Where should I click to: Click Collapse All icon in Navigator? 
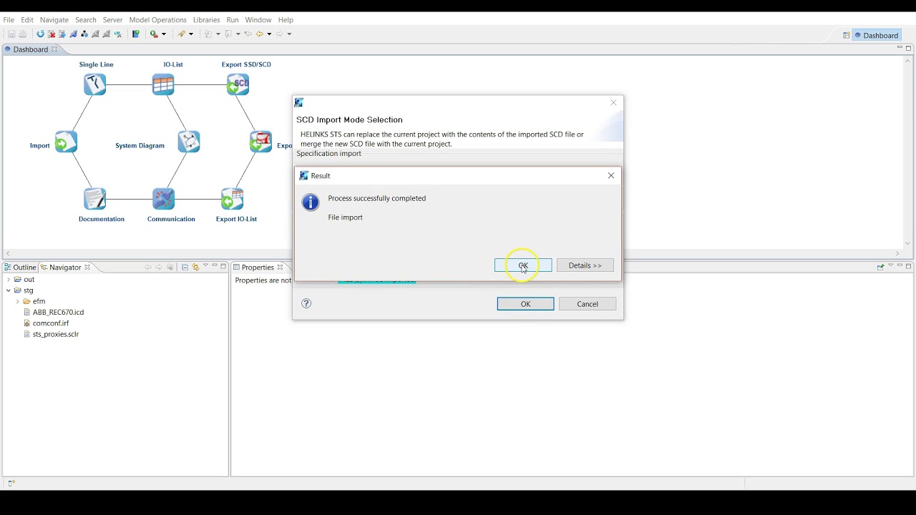pyautogui.click(x=185, y=267)
